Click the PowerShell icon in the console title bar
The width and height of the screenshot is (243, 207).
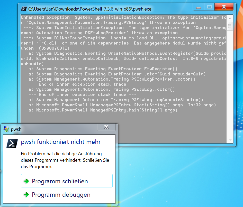coord(24,8)
